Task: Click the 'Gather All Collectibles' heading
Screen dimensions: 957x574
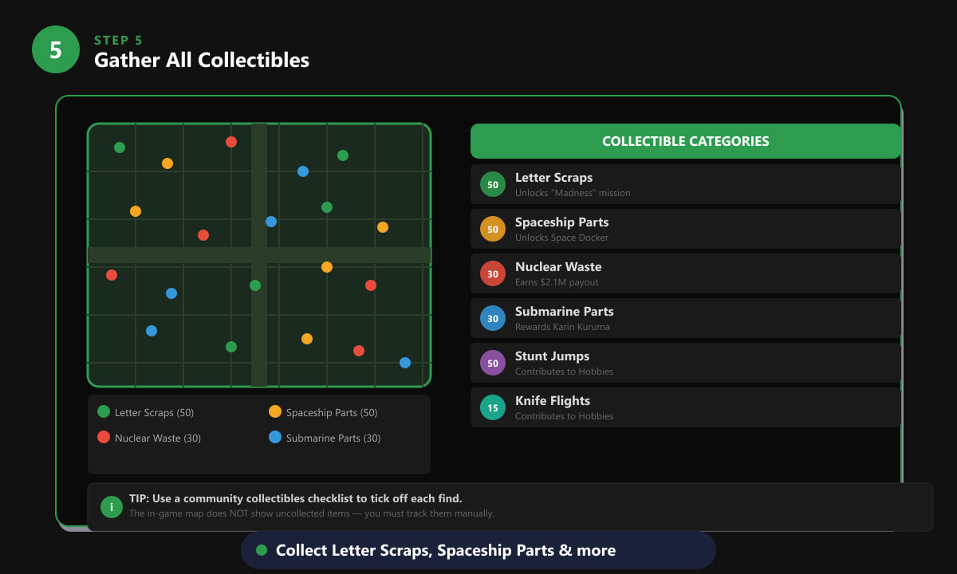Action: click(202, 60)
